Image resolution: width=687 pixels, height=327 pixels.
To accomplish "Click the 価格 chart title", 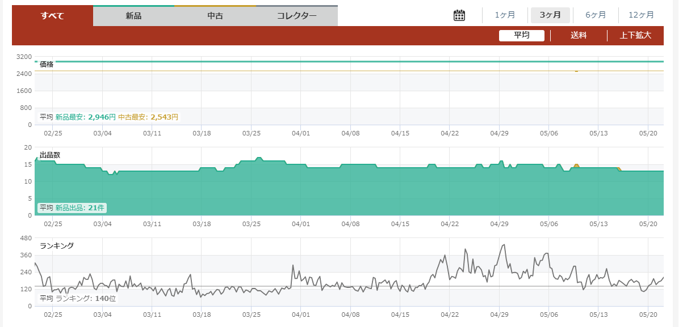I will [47, 65].
